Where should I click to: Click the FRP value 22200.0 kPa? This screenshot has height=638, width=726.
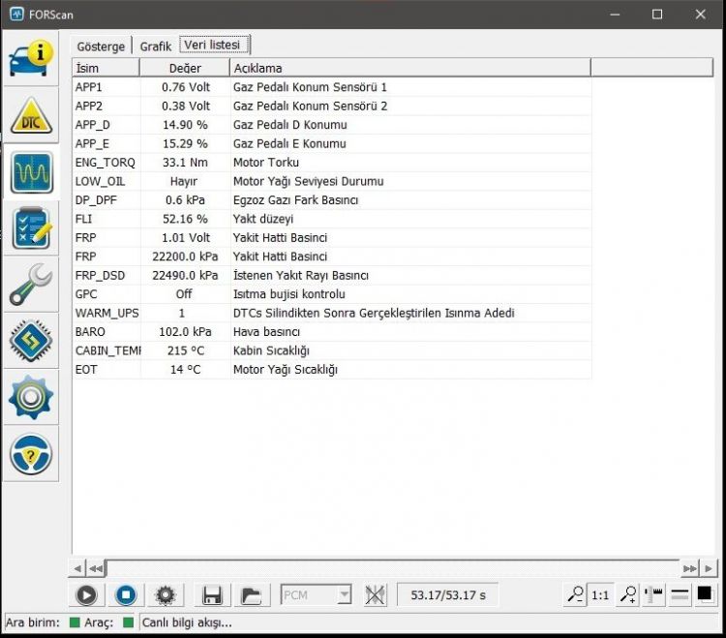(x=185, y=257)
